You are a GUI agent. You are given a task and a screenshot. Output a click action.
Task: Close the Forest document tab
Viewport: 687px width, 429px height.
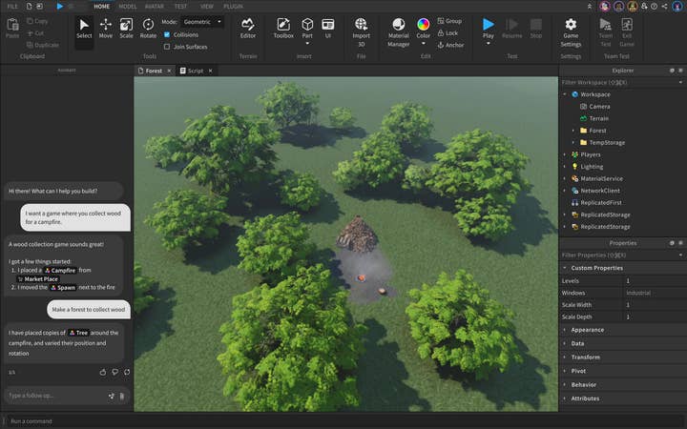pos(169,71)
